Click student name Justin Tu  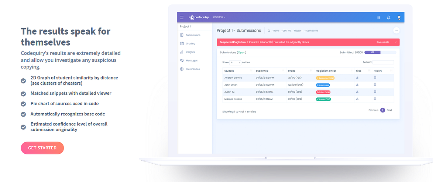[229, 92]
